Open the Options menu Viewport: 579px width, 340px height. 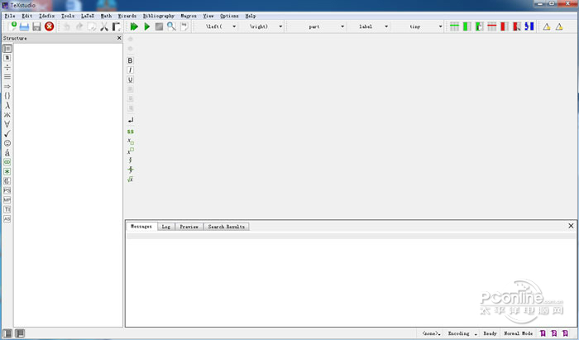point(229,16)
